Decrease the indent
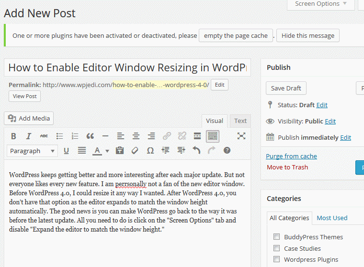The height and width of the screenshot is (267, 364). click(166, 151)
